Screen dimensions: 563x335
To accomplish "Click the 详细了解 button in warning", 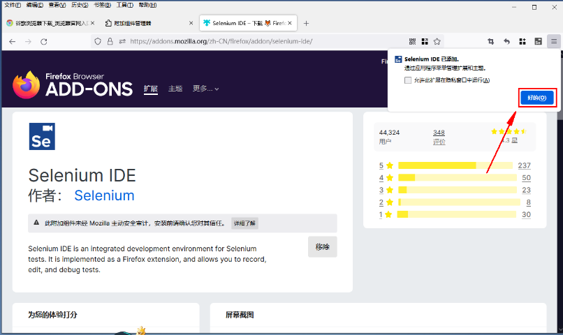I will (244, 223).
